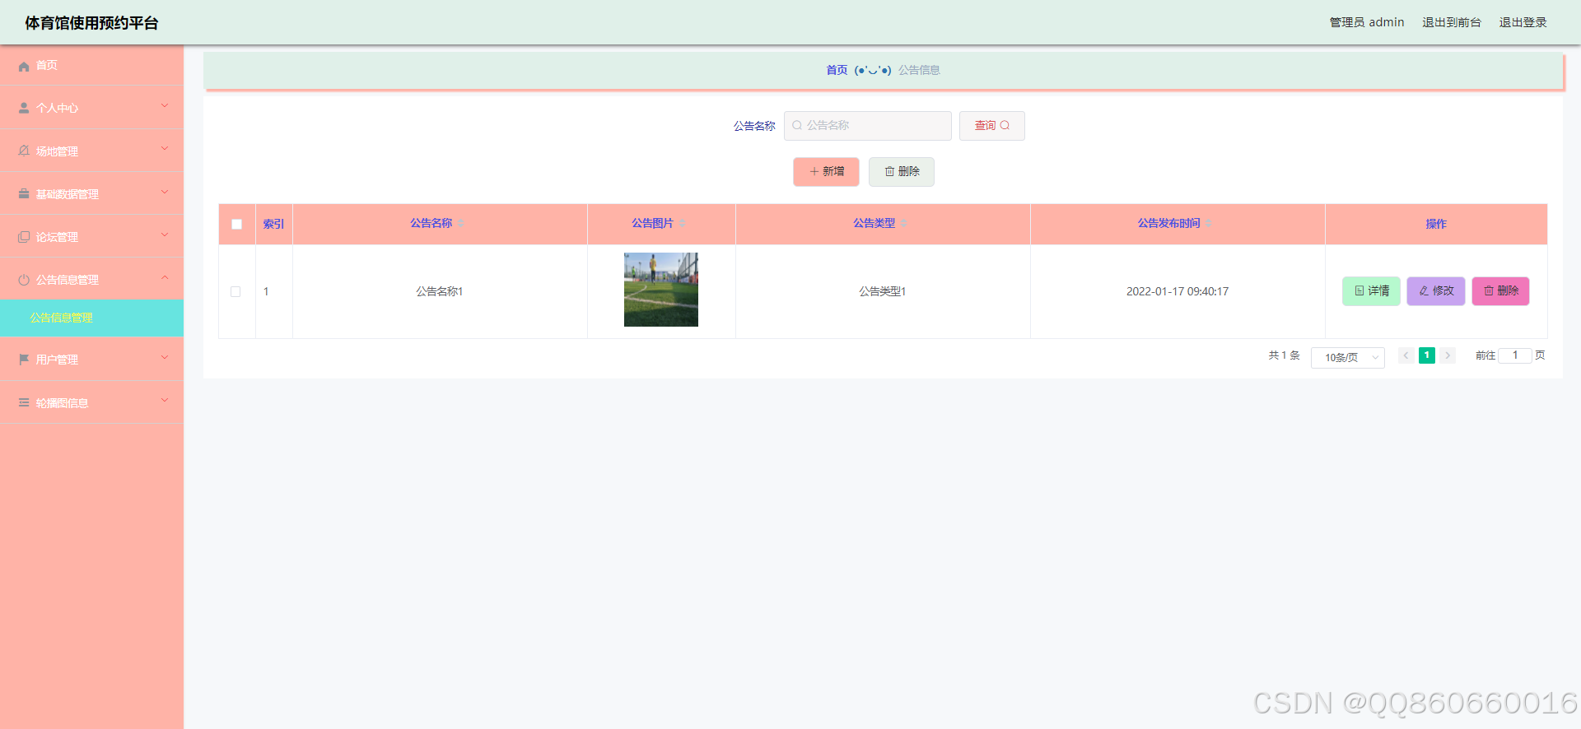Tick the checkbox for row 公告名称1
The image size is (1581, 729).
point(236,292)
